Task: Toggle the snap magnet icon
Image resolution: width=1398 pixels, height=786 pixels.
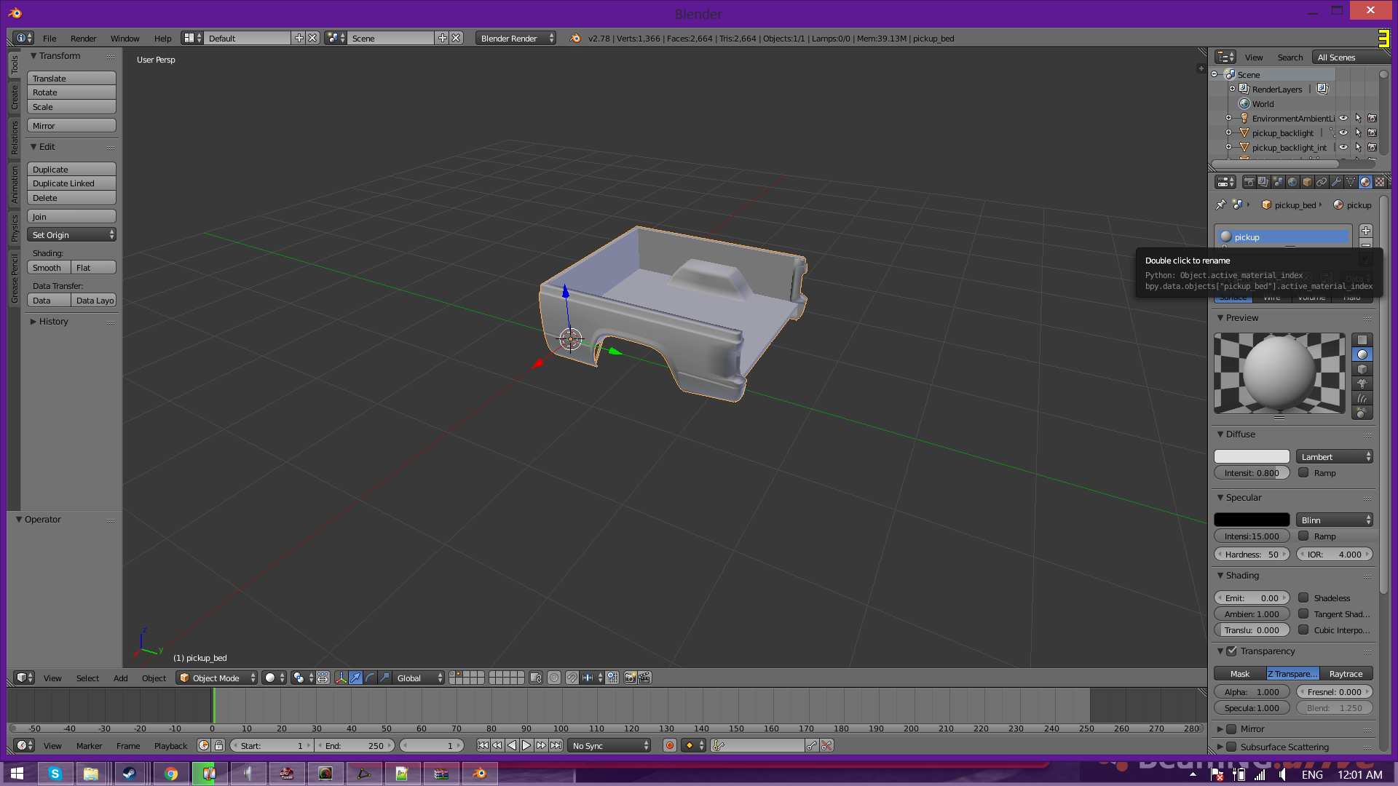Action: [572, 678]
